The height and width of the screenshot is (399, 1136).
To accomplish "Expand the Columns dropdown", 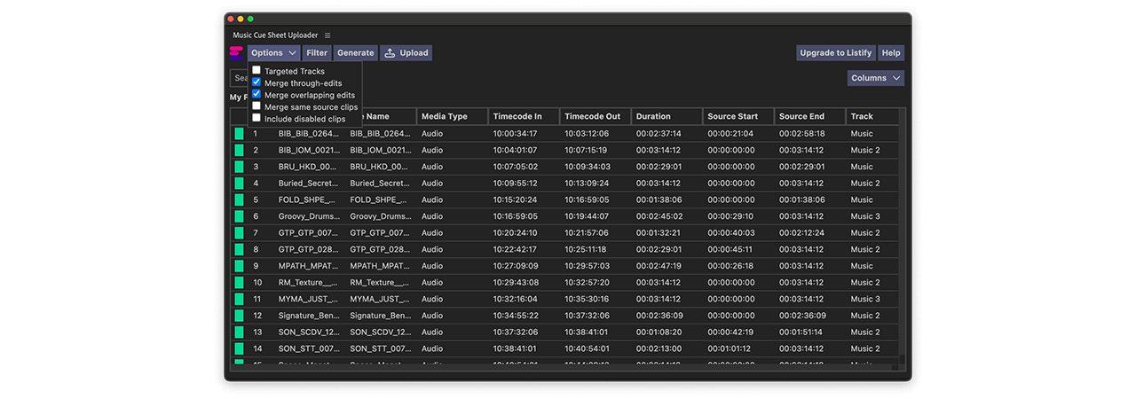I will coord(875,78).
